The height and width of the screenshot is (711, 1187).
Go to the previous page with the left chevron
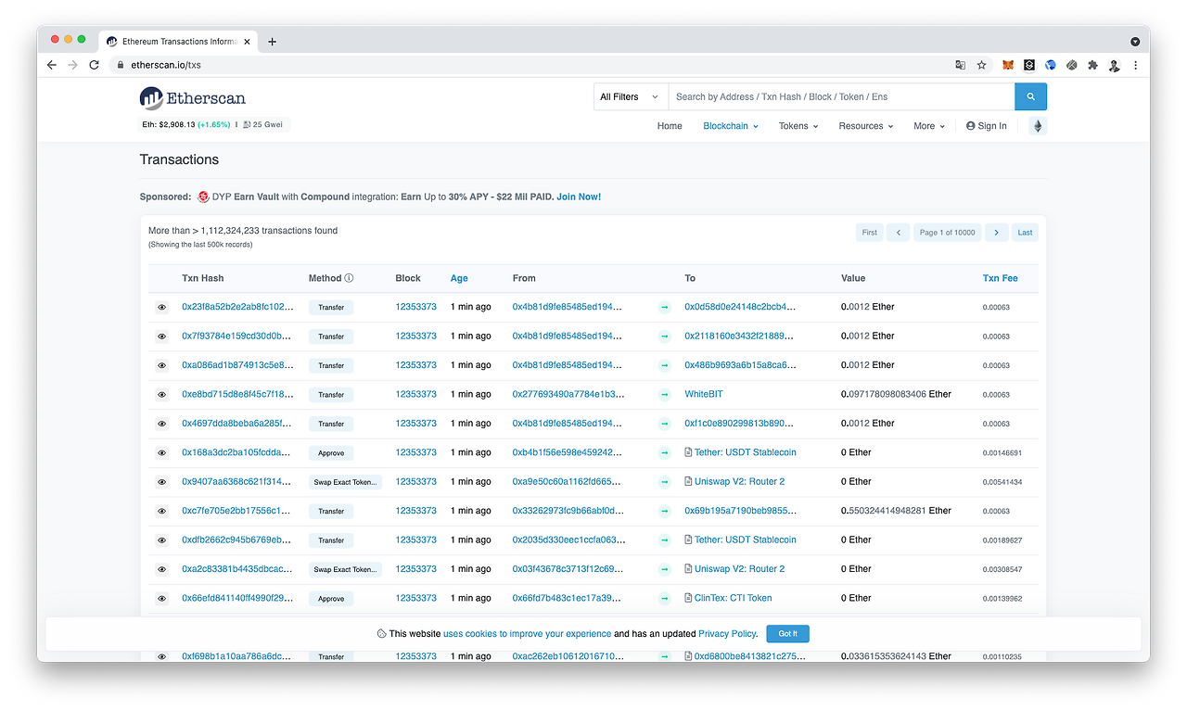[x=898, y=233]
